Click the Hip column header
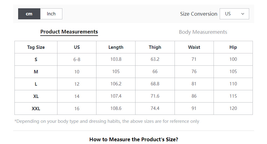This screenshot has height=144, width=267. pyautogui.click(x=233, y=47)
